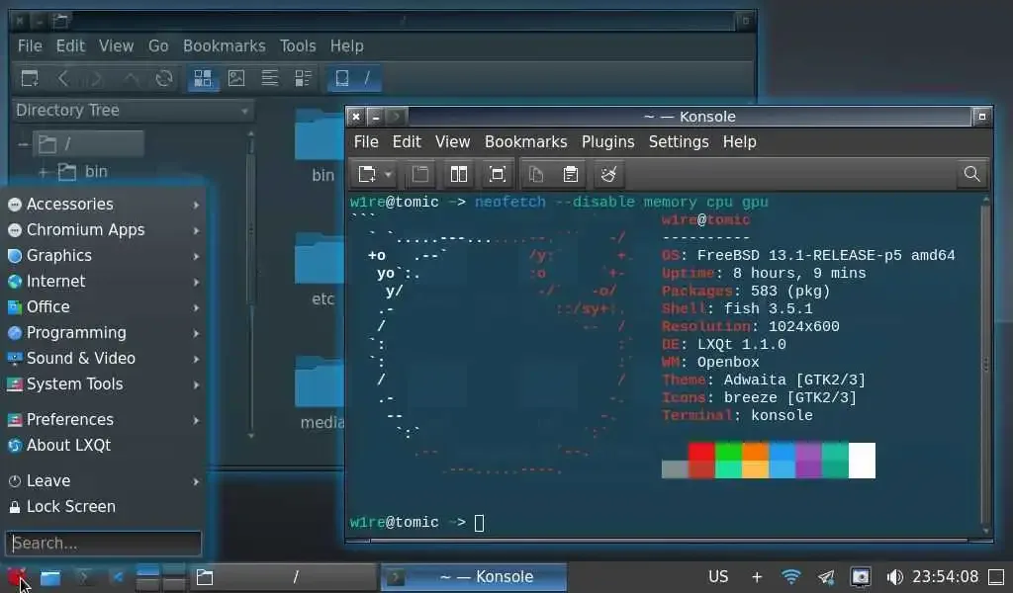Viewport: 1013px width, 593px height.
Task: Click the clear scrollback broom icon in Konsole
Action: [x=608, y=174]
